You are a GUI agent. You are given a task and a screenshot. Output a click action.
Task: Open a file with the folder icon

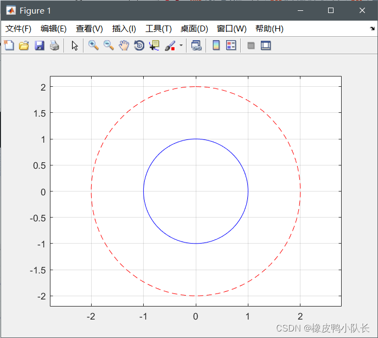[24, 46]
